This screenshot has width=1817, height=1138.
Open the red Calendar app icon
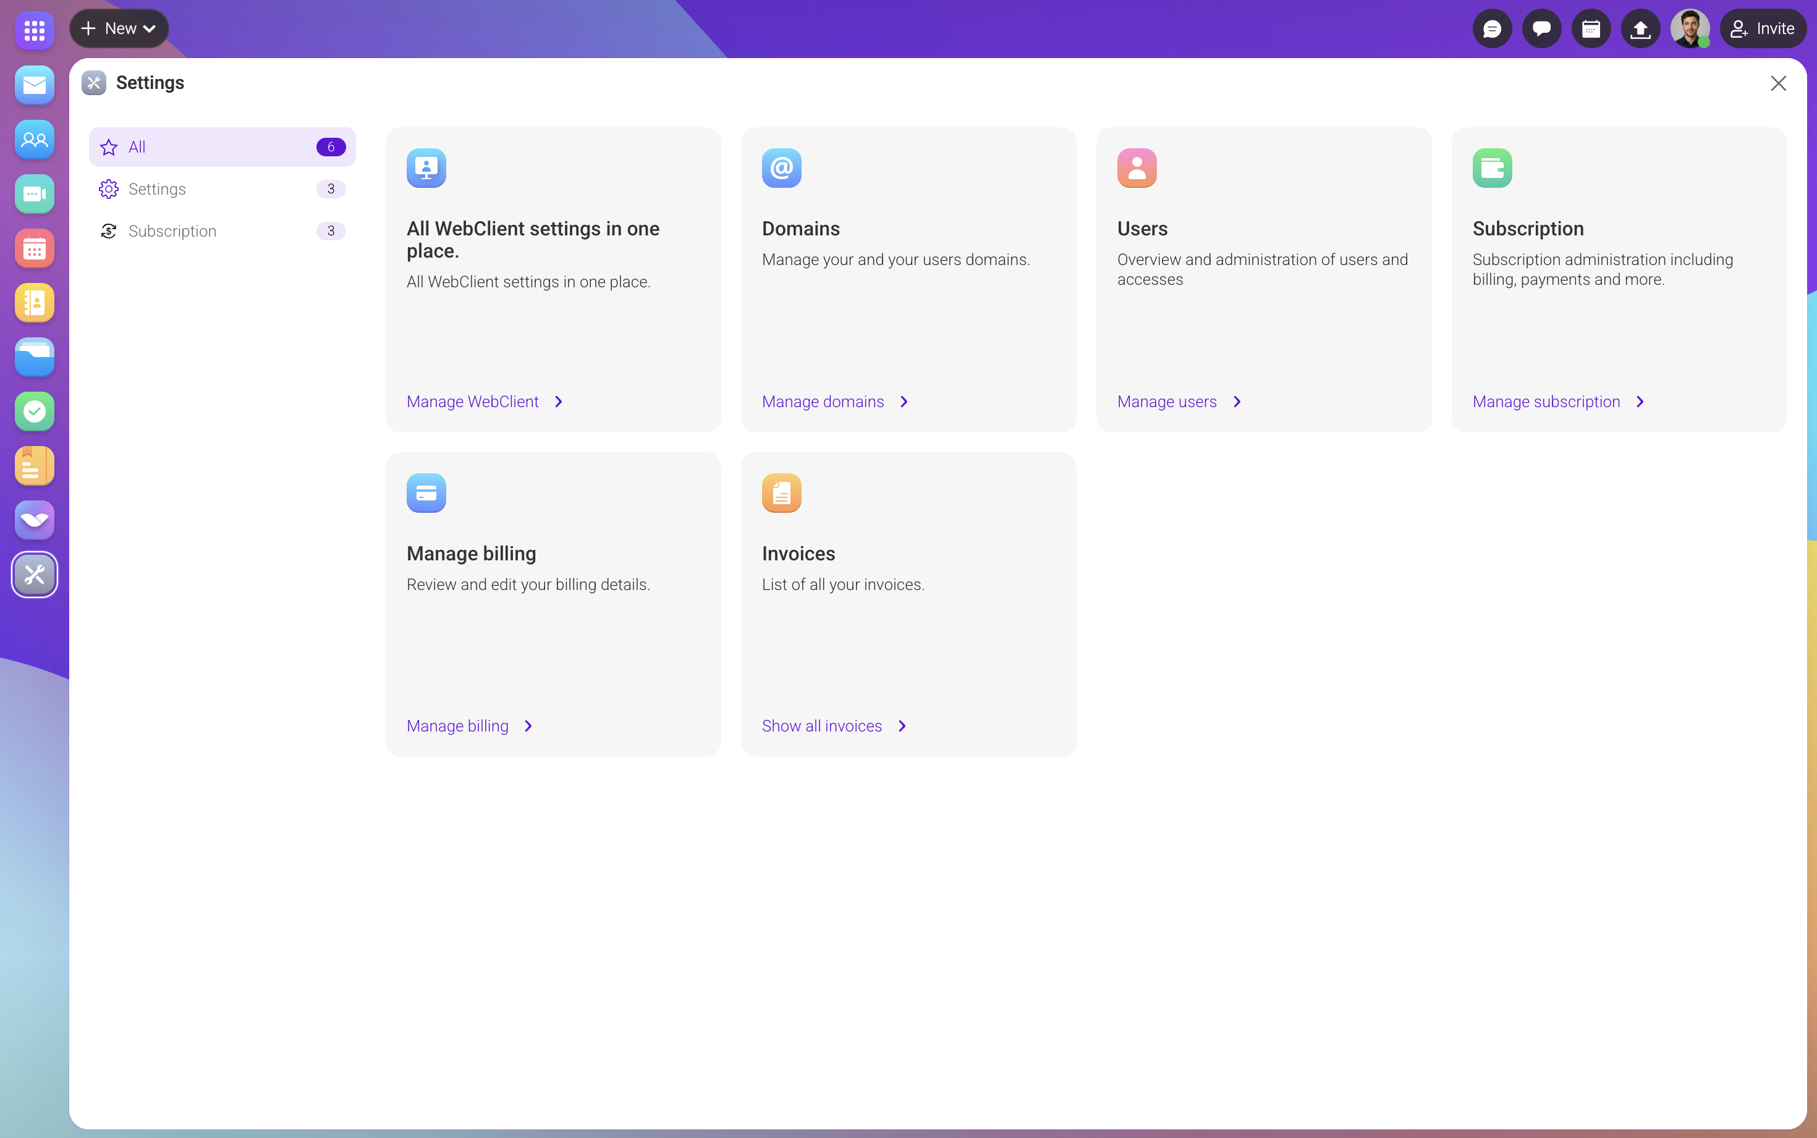coord(35,248)
